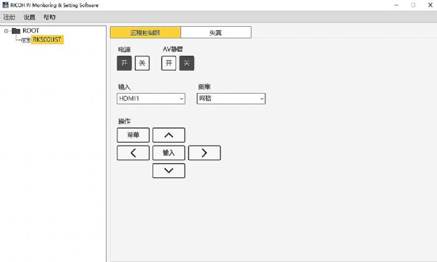Click the 菜单 button
This screenshot has height=262, width=437.
[x=133, y=135]
